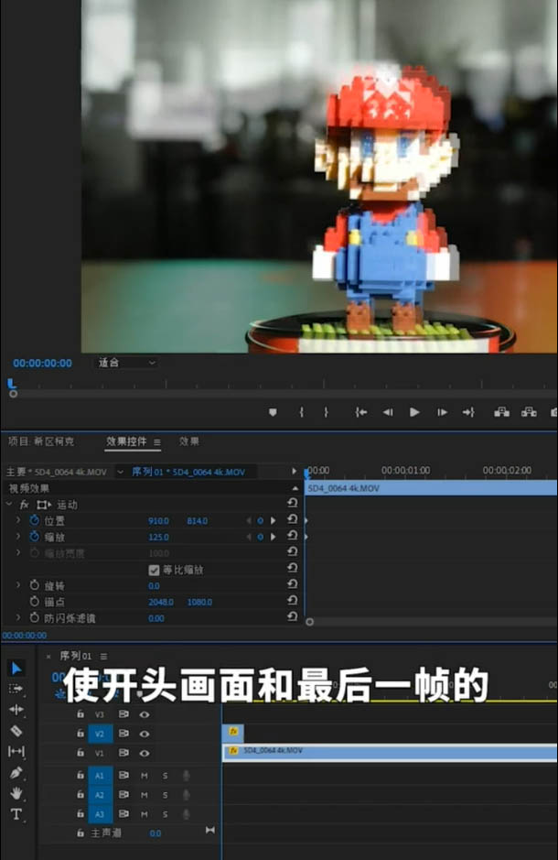Select the Selection tool
This screenshot has width=558, height=860.
(16, 668)
